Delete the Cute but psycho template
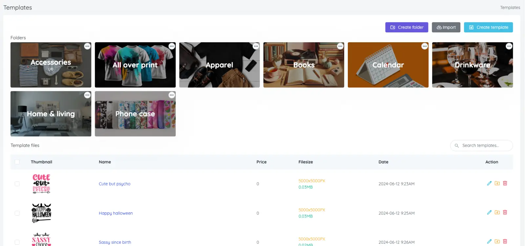This screenshot has width=525, height=246. [x=505, y=183]
